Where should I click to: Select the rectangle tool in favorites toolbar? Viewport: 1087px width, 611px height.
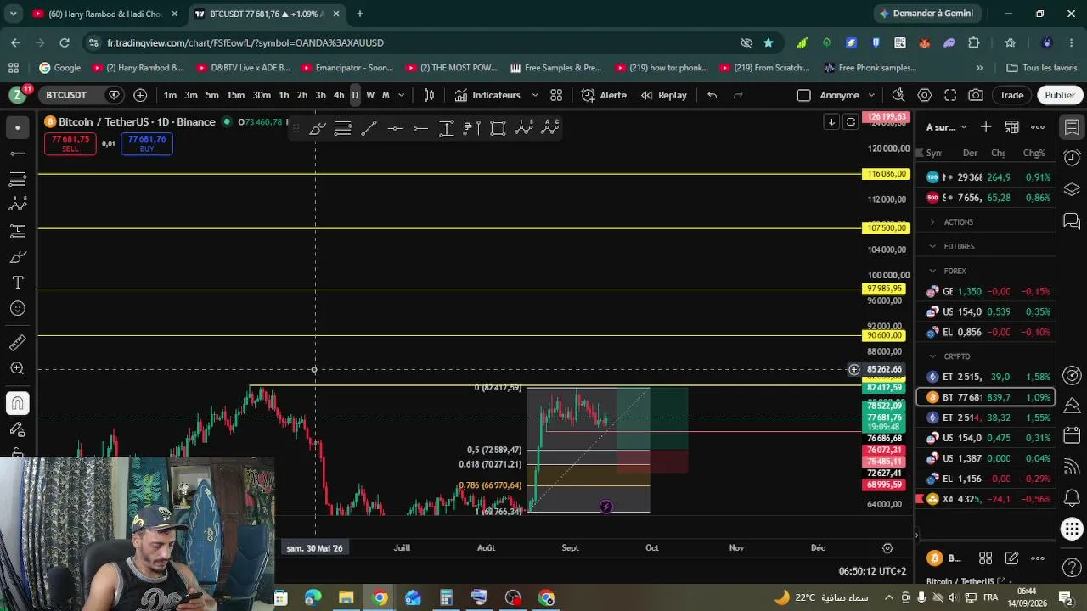(498, 128)
